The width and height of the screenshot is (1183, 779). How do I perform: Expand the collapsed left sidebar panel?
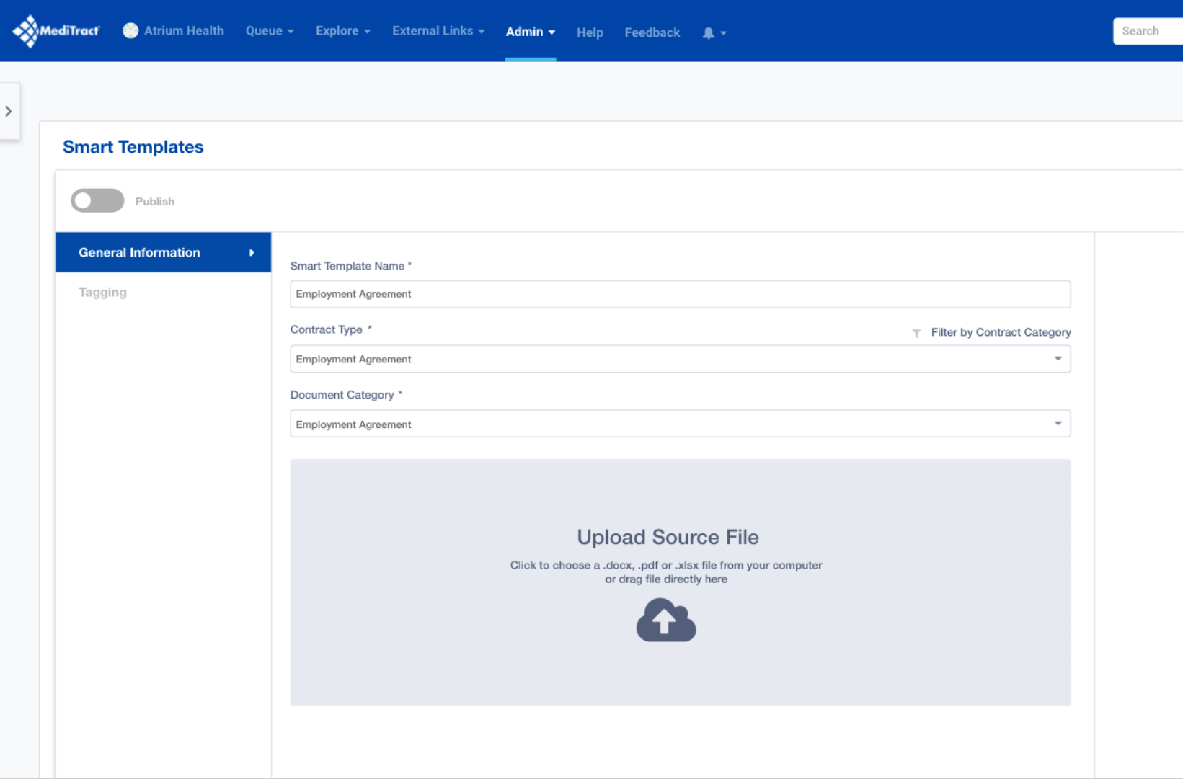[x=9, y=111]
